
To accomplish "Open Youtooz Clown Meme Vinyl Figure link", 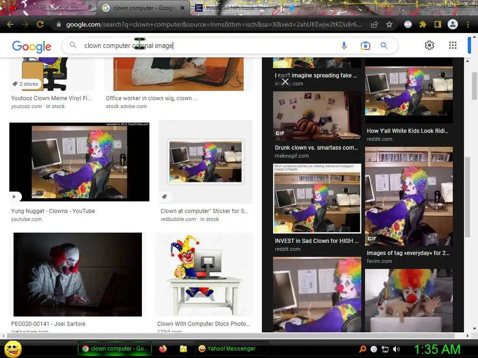I will click(51, 98).
